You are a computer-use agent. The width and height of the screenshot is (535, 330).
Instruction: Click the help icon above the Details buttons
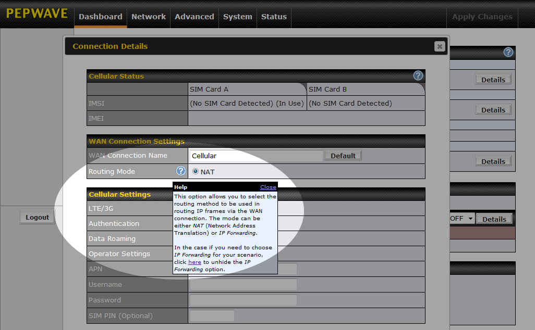tap(508, 52)
